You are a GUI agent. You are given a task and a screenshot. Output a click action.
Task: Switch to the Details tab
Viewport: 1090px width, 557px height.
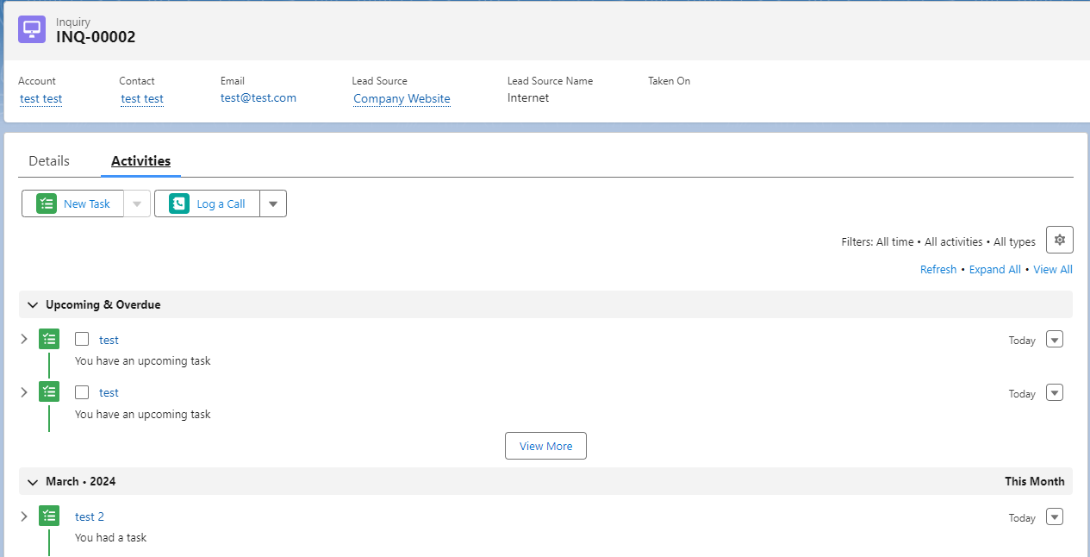(x=49, y=160)
